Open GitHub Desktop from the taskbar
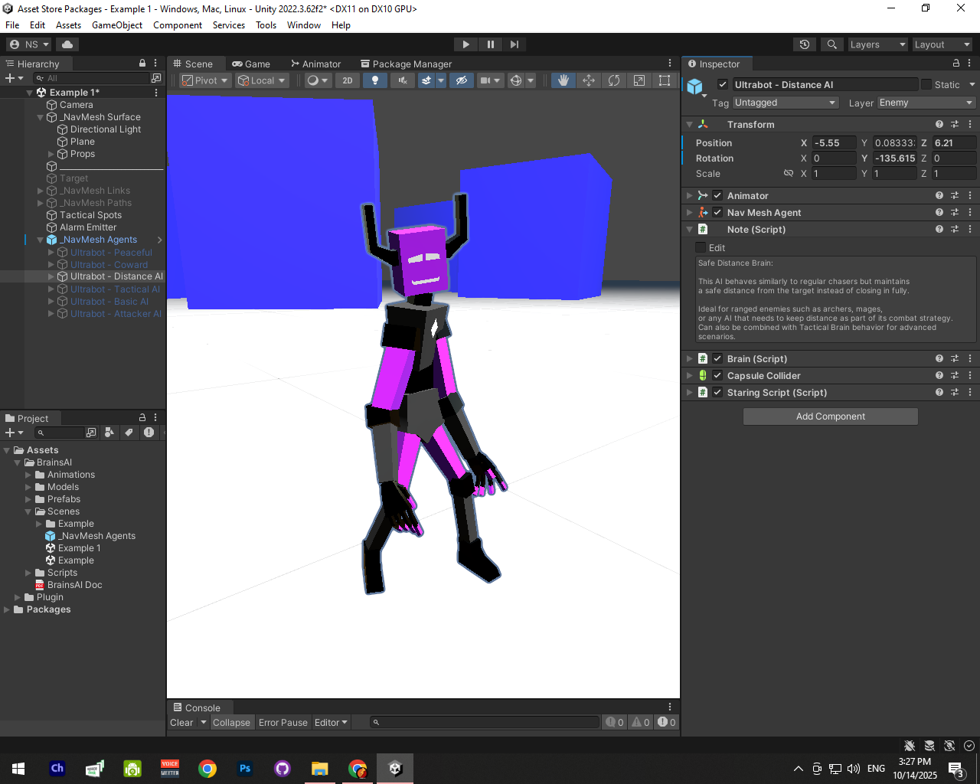This screenshot has height=784, width=980. 283,769
